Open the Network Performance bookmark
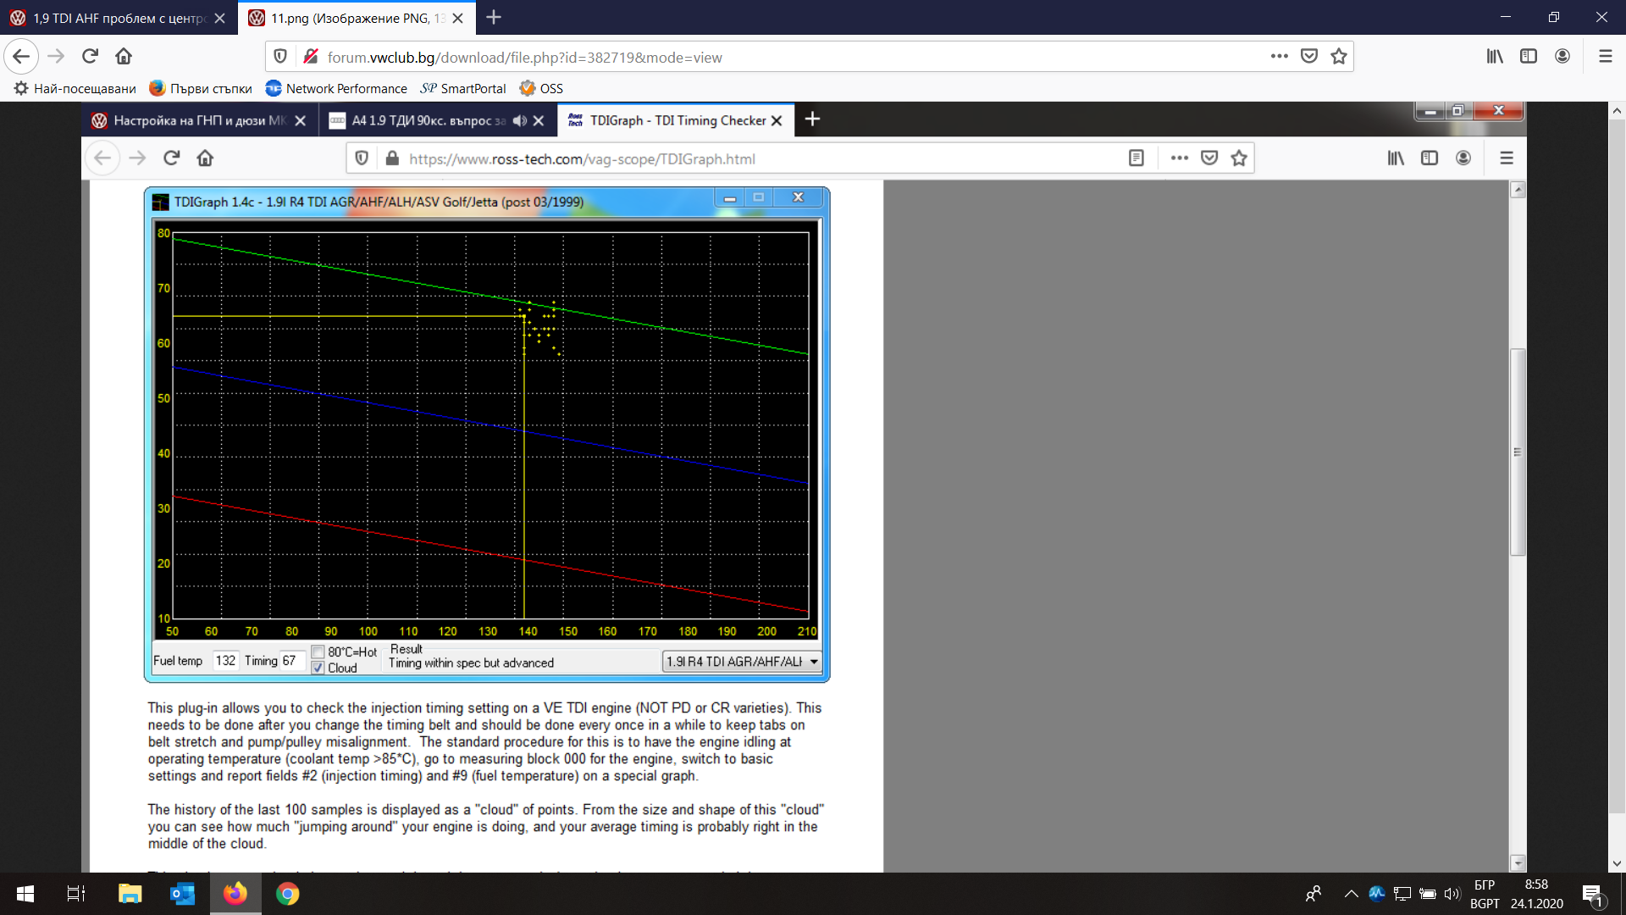 tap(336, 88)
